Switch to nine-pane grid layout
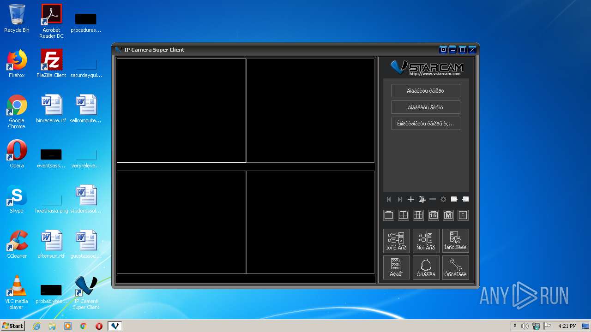 [418, 215]
